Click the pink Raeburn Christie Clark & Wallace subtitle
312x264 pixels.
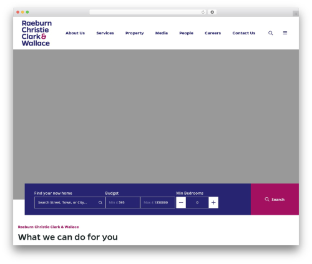[48, 227]
